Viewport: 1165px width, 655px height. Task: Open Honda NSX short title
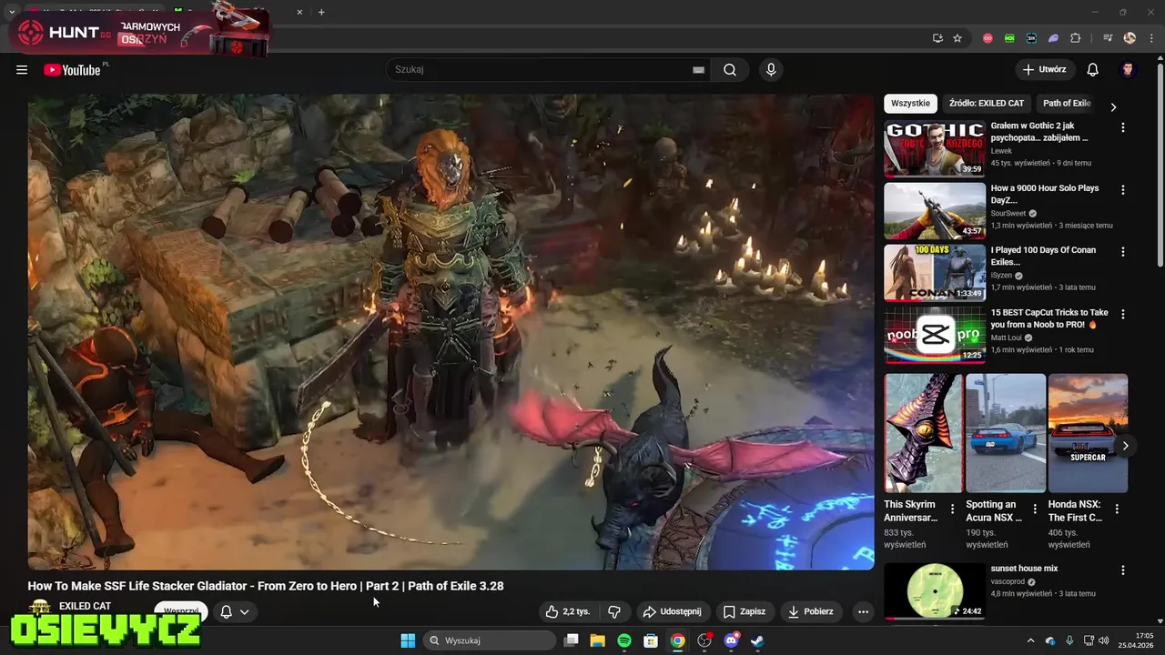[1075, 510]
